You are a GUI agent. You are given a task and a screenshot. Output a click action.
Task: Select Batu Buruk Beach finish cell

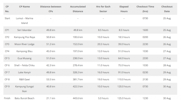pos(24,98)
